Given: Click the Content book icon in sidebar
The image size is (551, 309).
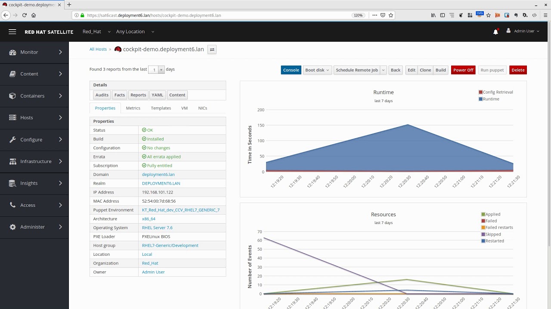Looking at the screenshot, I should pyautogui.click(x=12, y=74).
